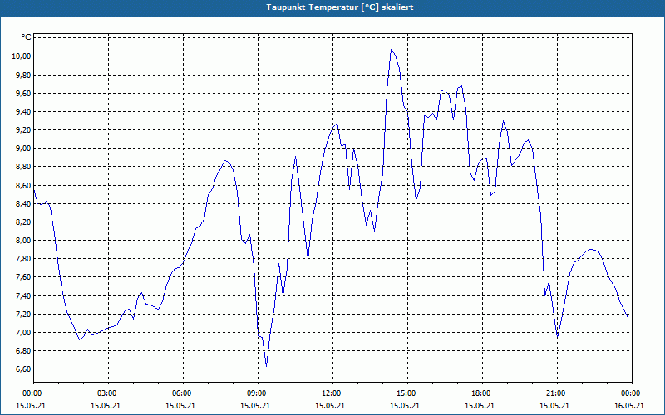Click the 16.05.21 date label
Viewport: 665px width, 415px height.
[x=629, y=405]
